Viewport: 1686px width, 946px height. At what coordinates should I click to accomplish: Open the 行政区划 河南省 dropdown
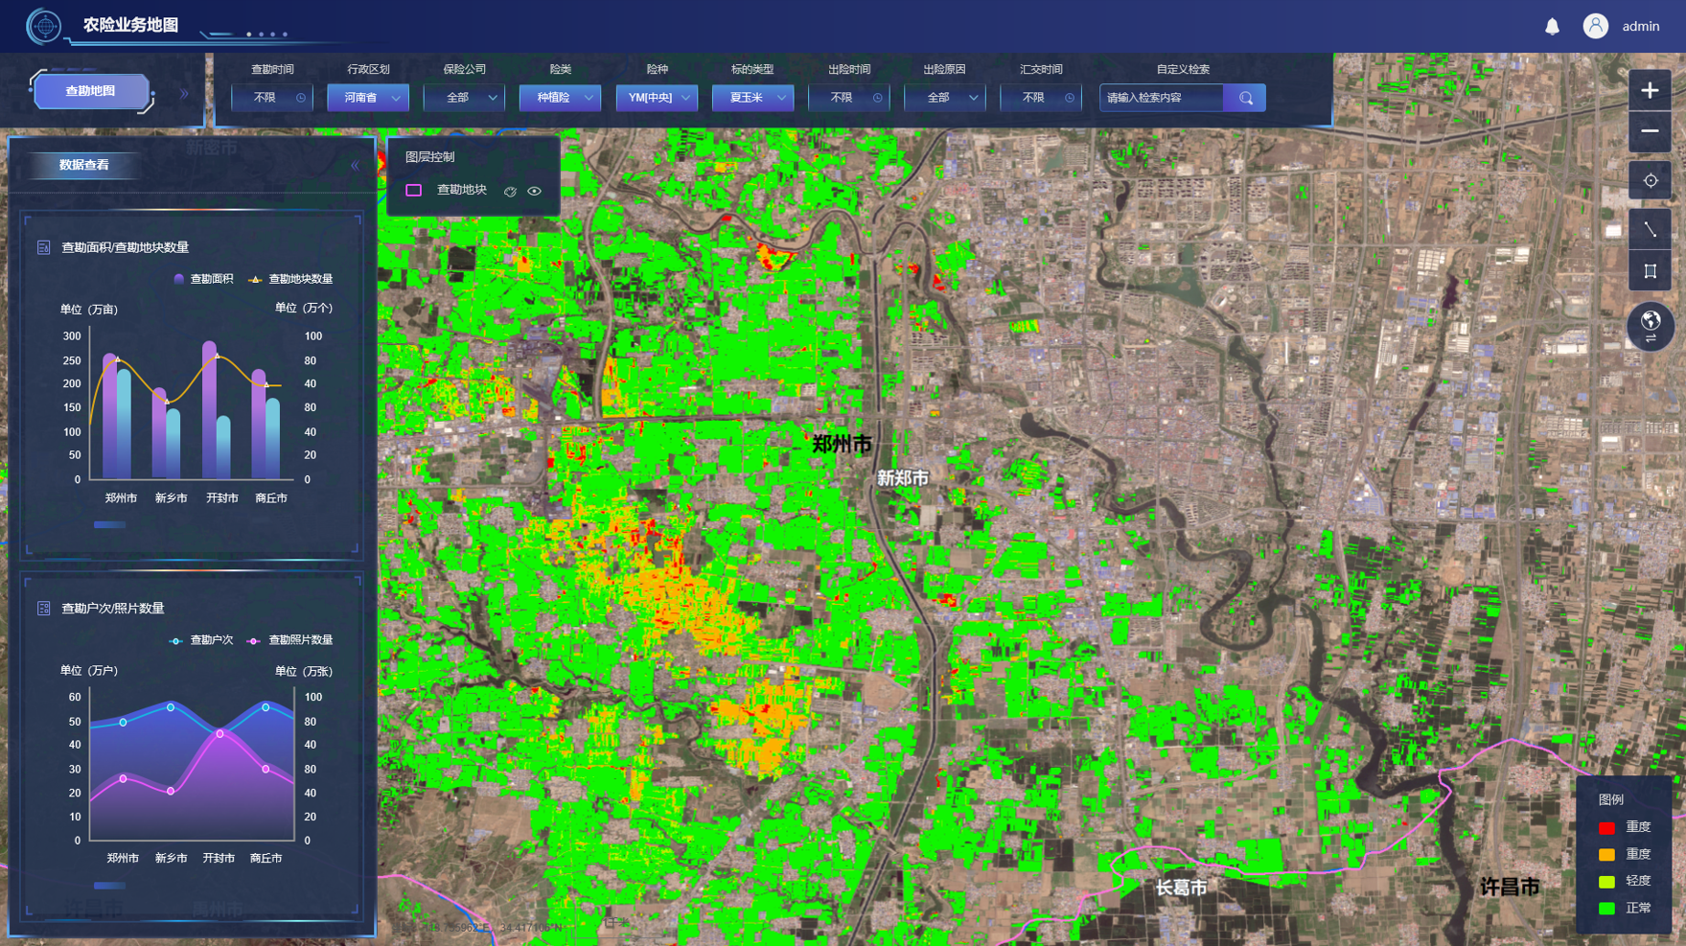(x=368, y=98)
